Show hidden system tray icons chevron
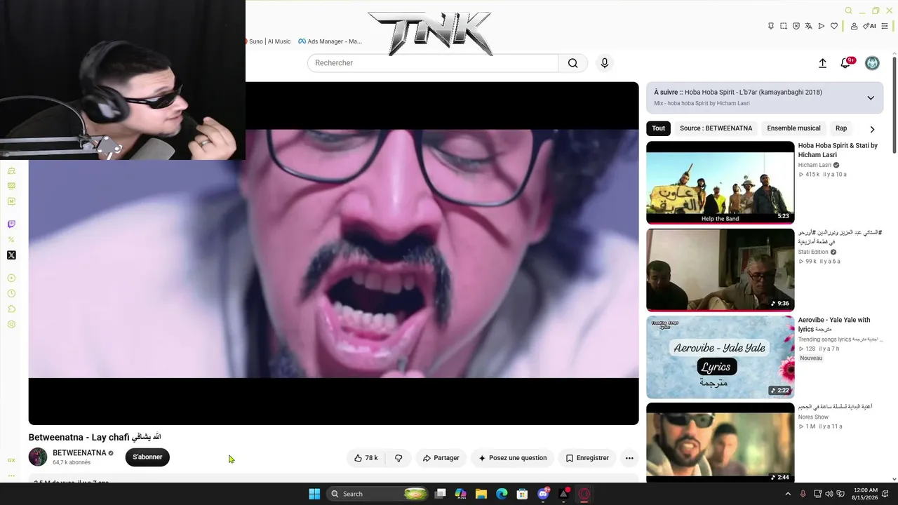 point(788,494)
